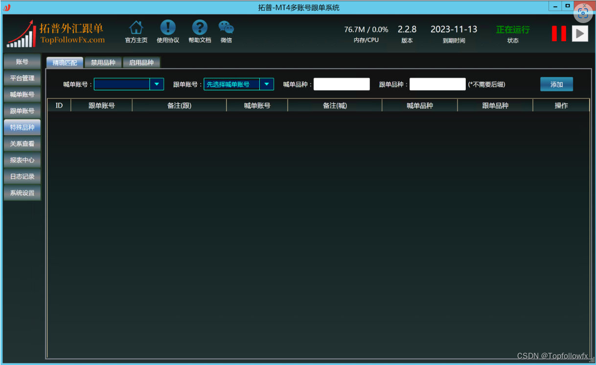
Task: Click the red pause button
Action: (559, 33)
